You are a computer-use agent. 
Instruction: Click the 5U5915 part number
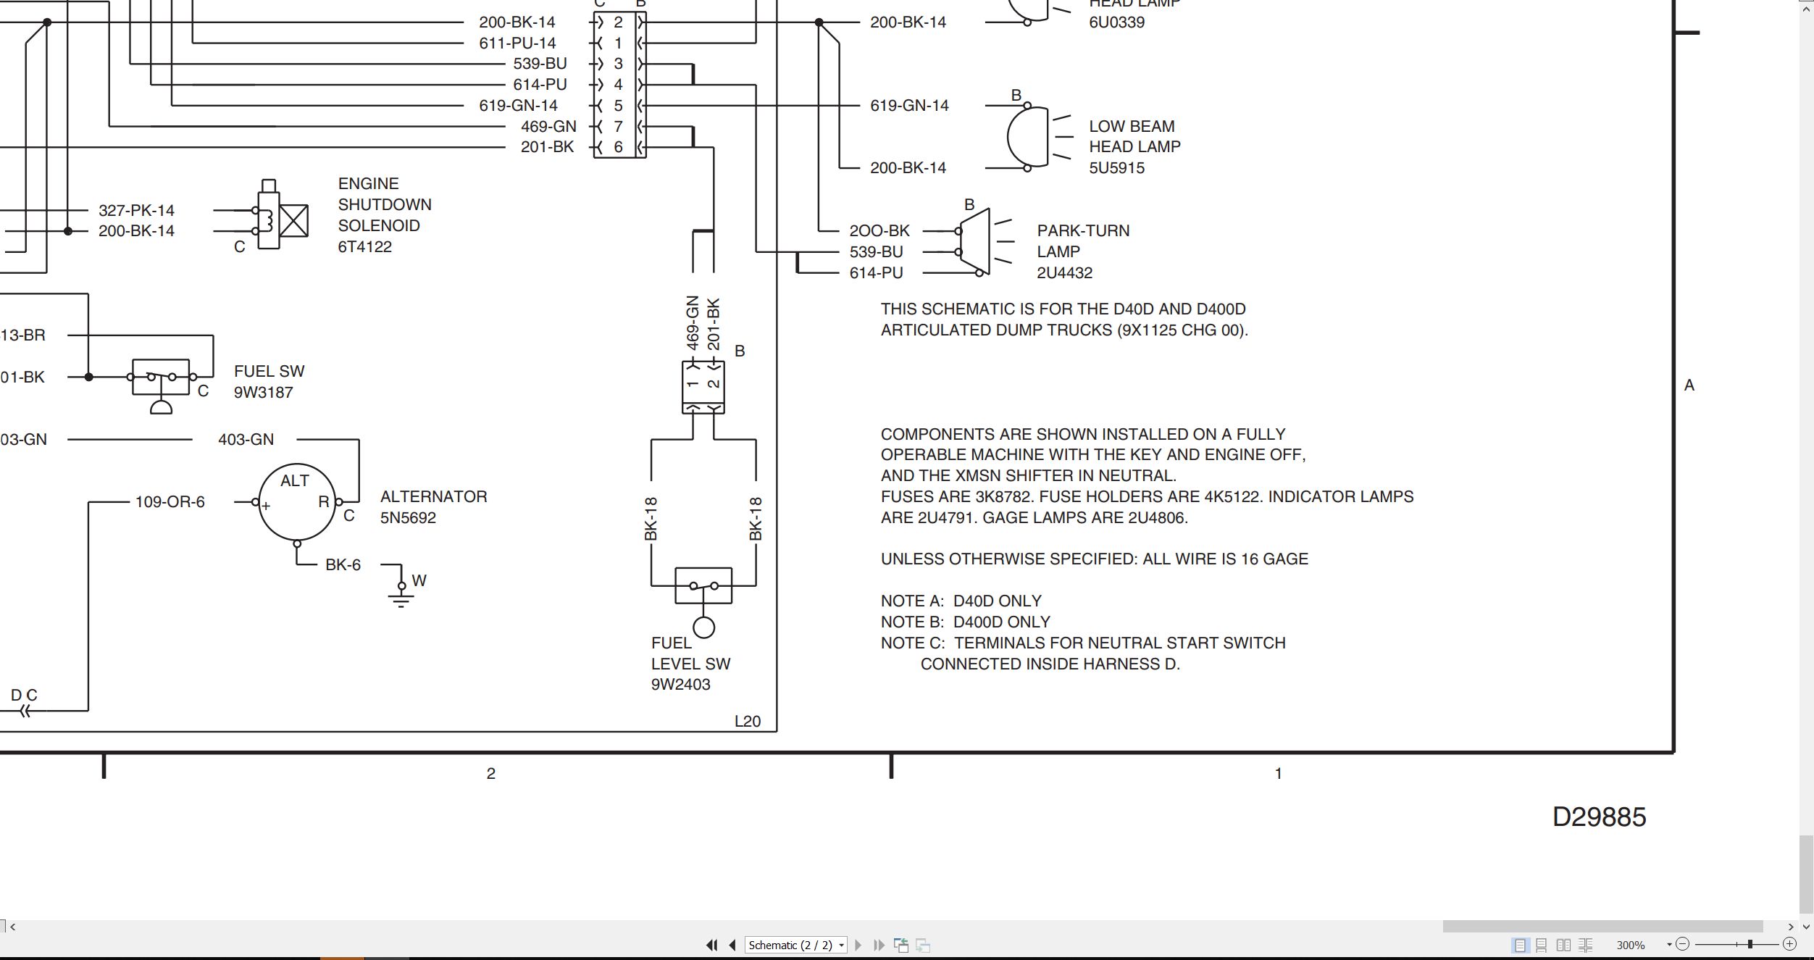click(x=1116, y=168)
